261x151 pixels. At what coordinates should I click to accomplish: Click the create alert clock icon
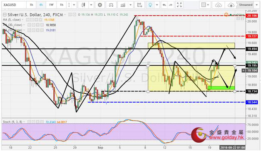(x=139, y=5)
